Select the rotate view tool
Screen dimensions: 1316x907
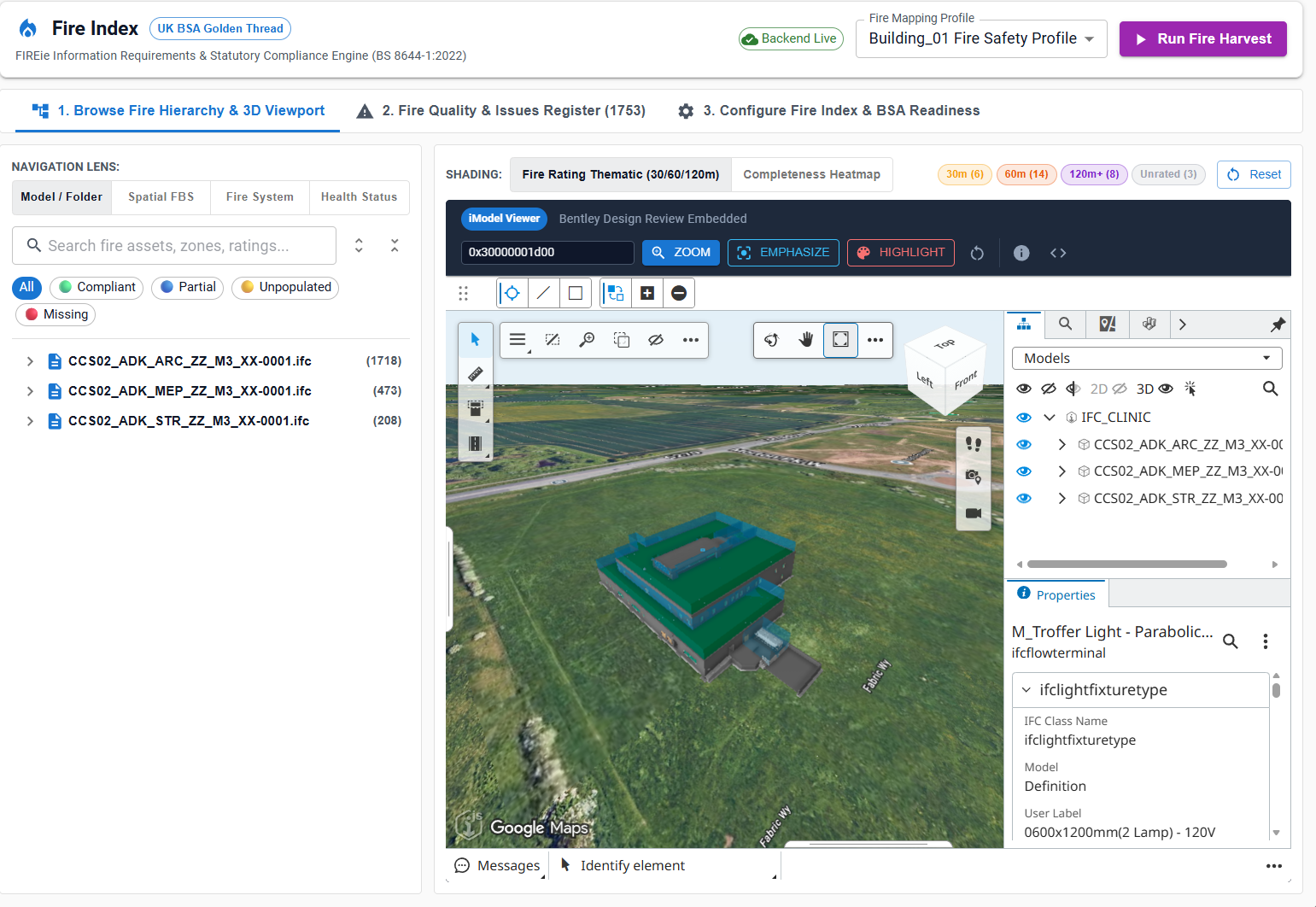tap(772, 340)
